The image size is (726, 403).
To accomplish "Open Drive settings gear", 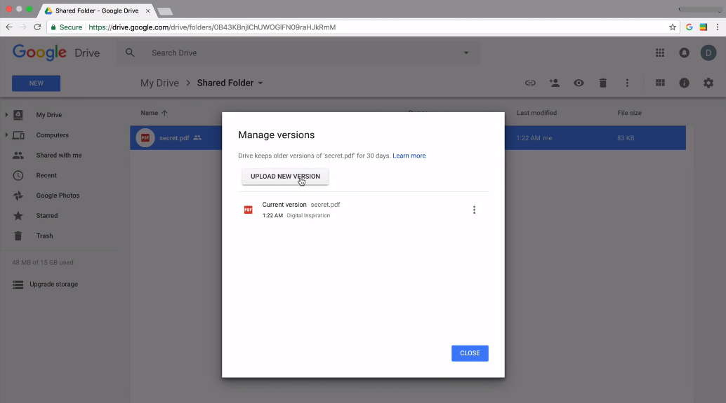I will coord(708,83).
